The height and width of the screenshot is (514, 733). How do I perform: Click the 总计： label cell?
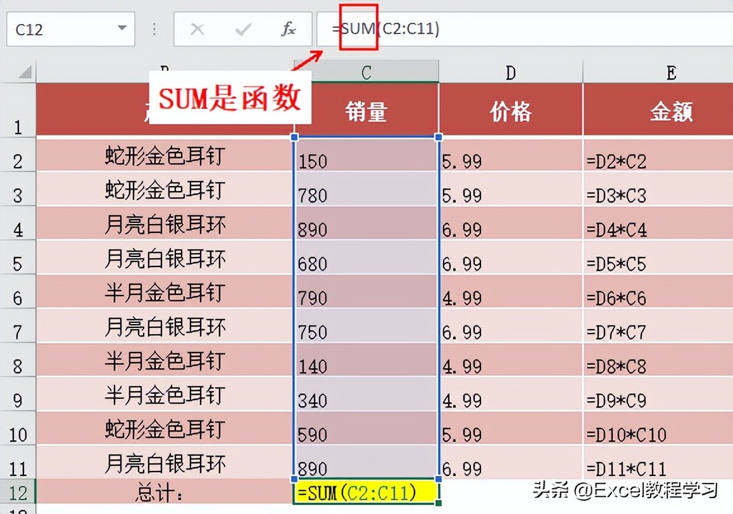click(165, 491)
